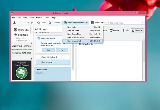Click the Shortcuts star icon
Screen dimensions: 160x110
point(15,35)
